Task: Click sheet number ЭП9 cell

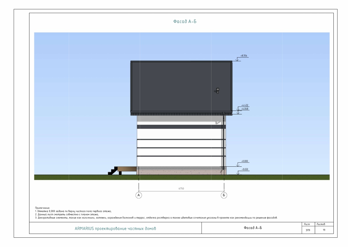Action: [308, 230]
